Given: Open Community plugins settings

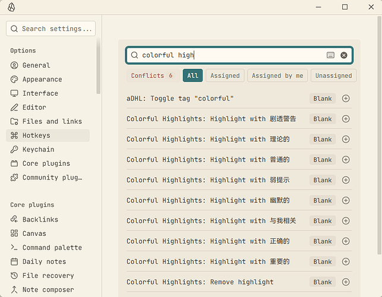Looking at the screenshot, I should tap(48, 178).
